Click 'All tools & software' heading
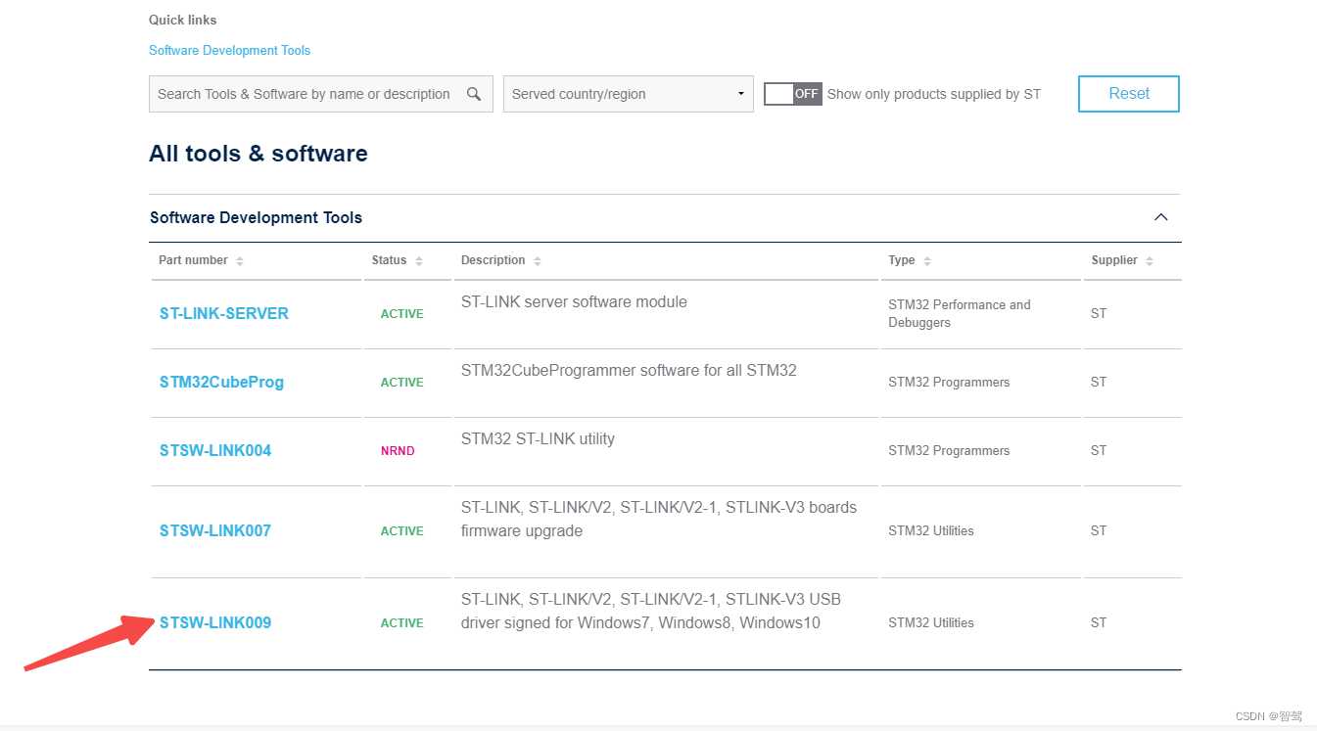This screenshot has width=1317, height=731. [x=259, y=154]
